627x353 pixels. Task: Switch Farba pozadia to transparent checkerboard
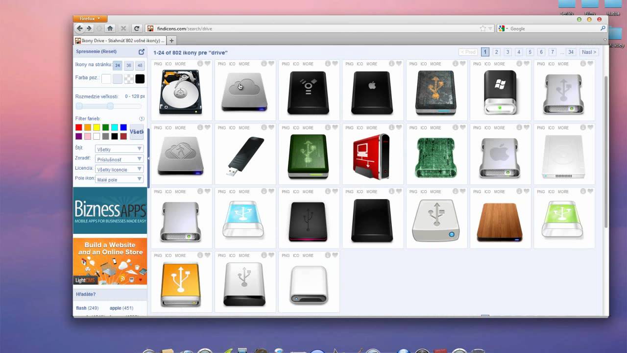[128, 78]
